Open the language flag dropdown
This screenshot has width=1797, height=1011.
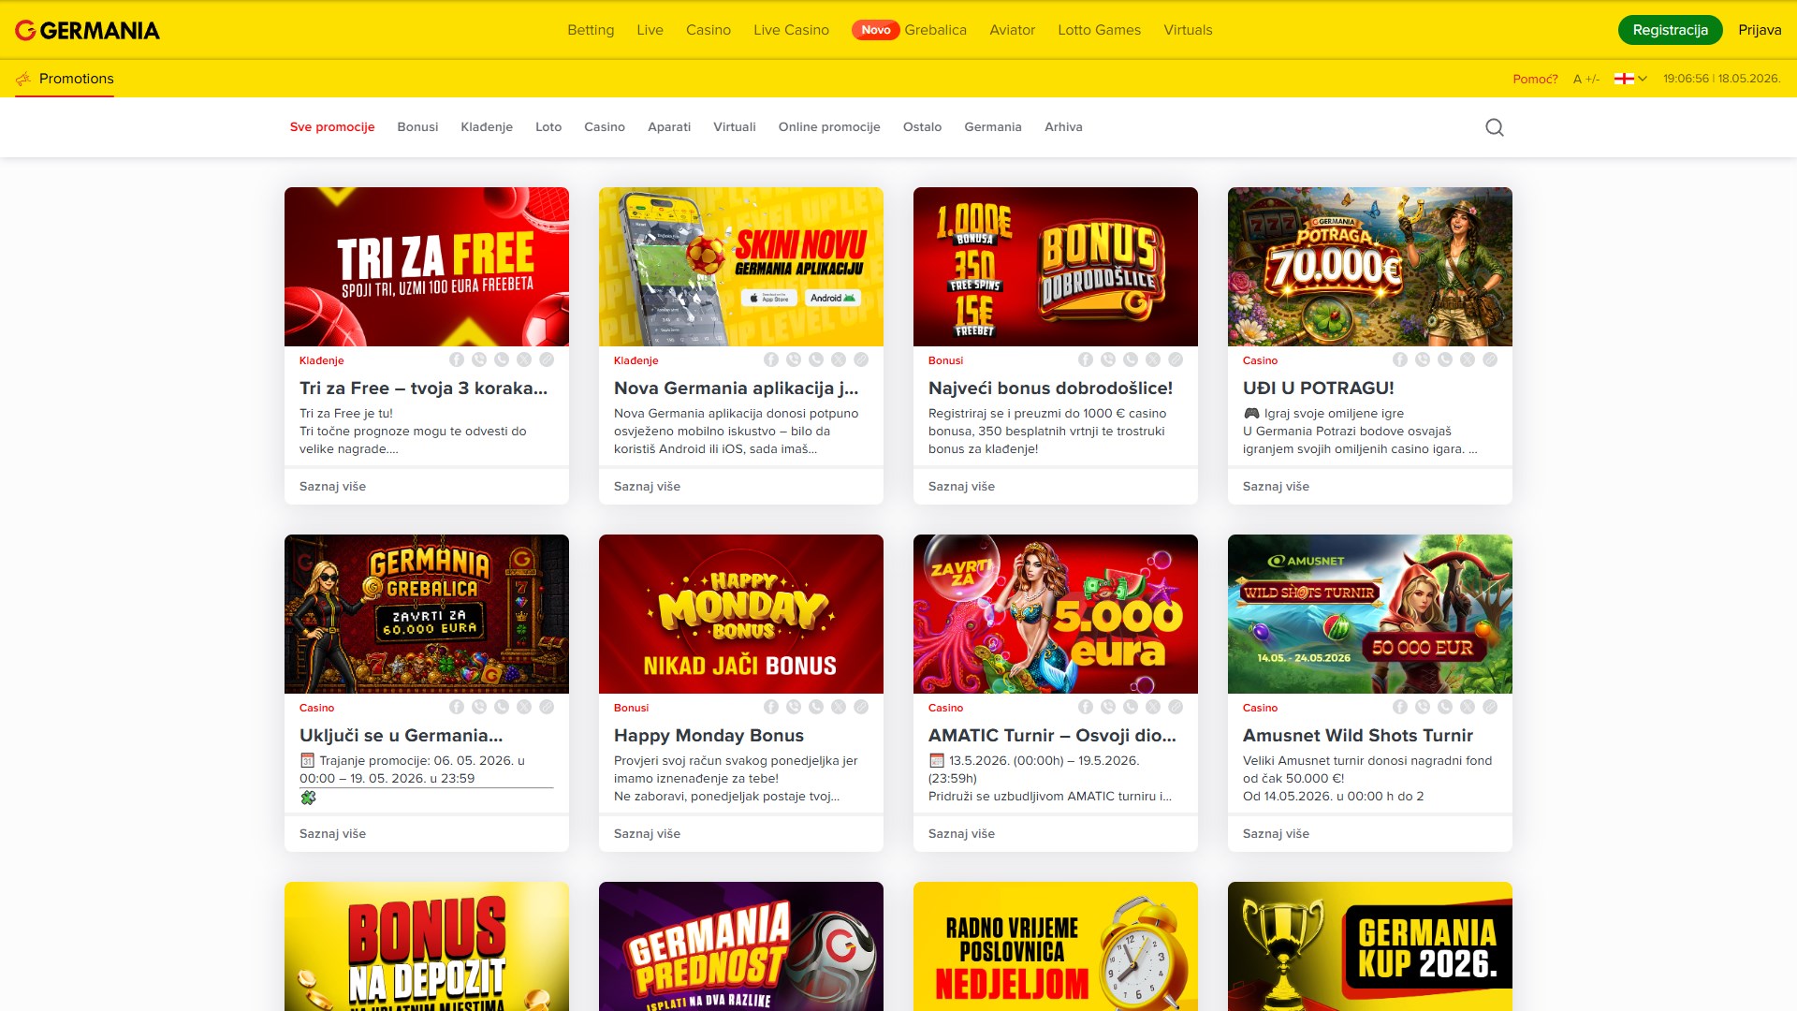(x=1630, y=79)
